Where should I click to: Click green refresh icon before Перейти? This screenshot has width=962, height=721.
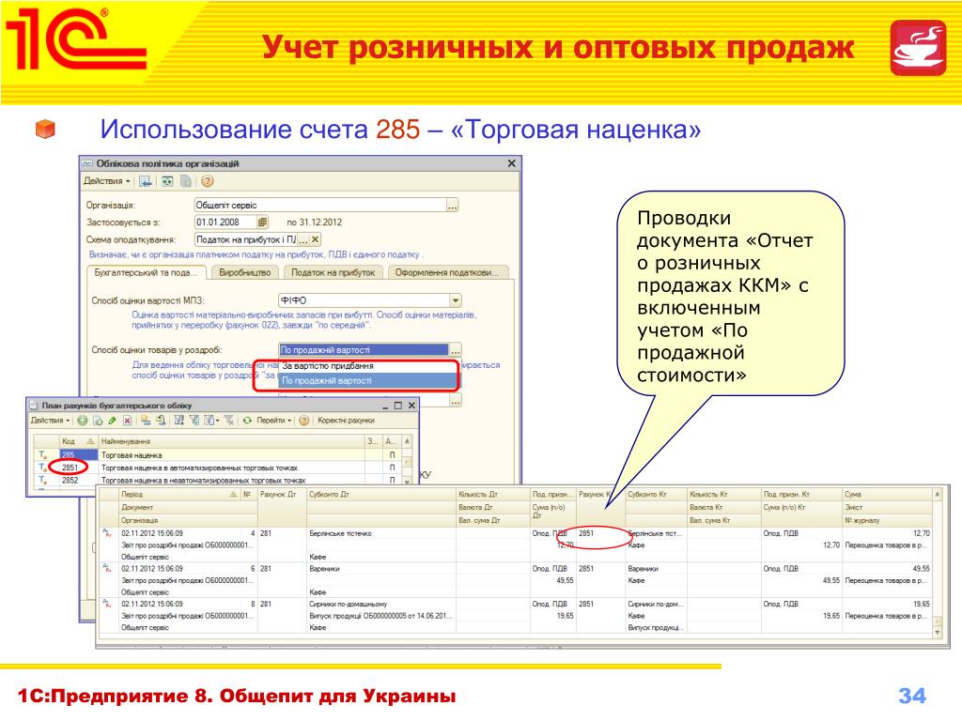(248, 421)
